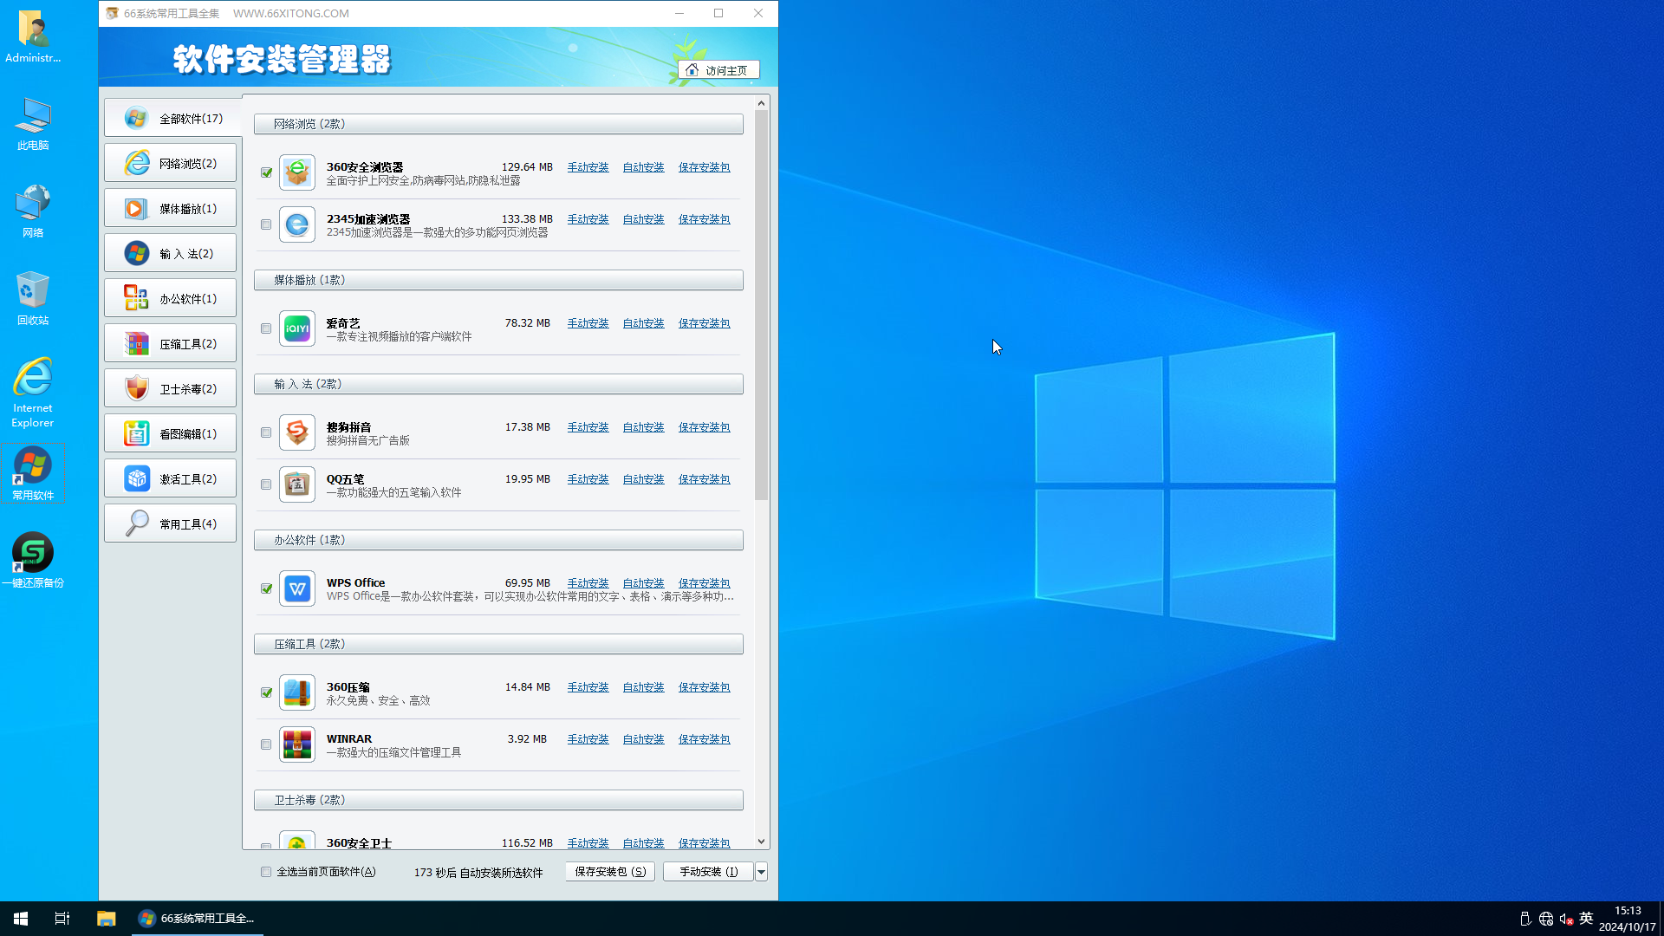1664x936 pixels.
Task: Check QQ五笔 checkbox
Action: (x=266, y=484)
